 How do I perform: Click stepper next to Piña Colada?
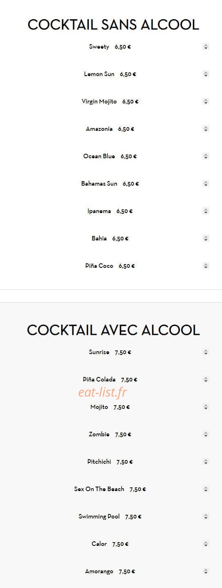click(206, 379)
